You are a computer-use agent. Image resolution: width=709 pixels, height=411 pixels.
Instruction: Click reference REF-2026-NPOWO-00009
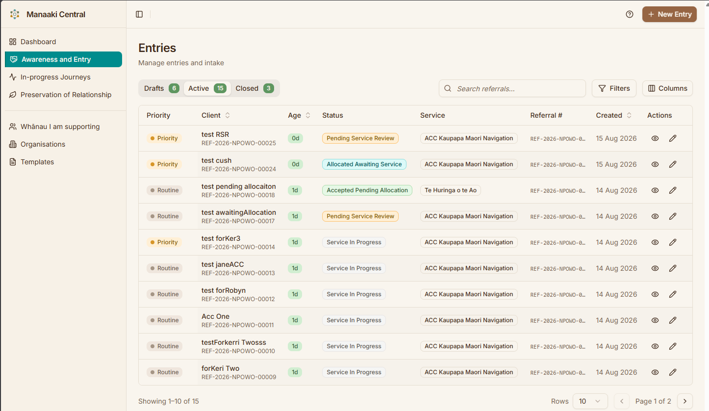pyautogui.click(x=239, y=377)
